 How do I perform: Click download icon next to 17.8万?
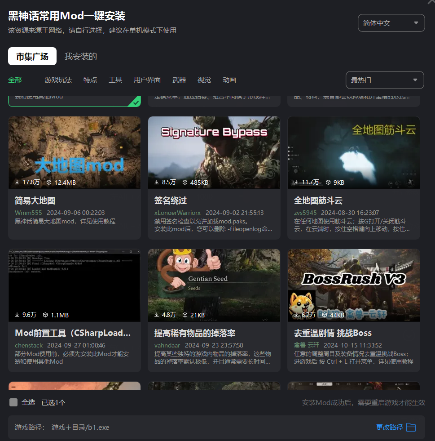point(17,182)
